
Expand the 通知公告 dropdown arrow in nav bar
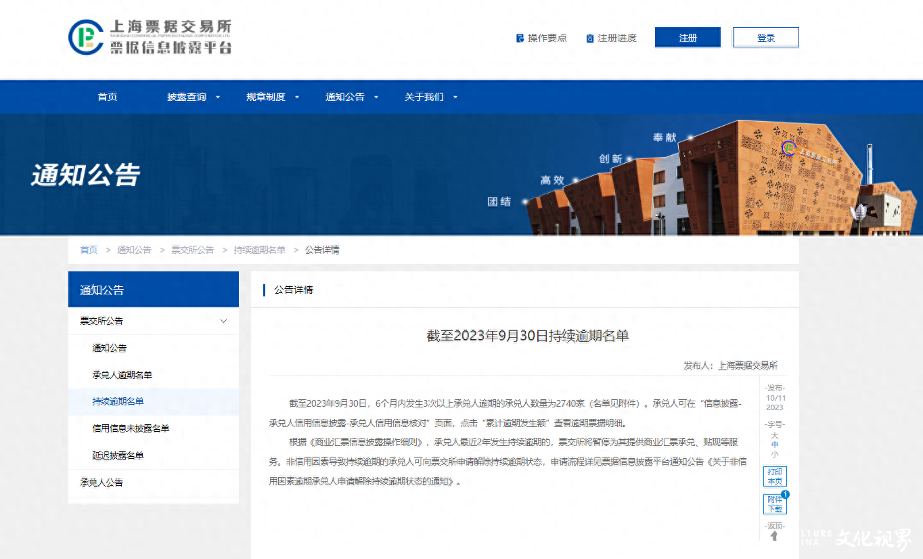[376, 97]
